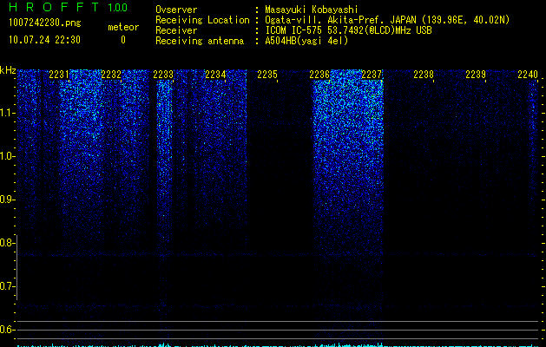Click the 2237 time marker
The image size is (546, 347).
coord(372,75)
